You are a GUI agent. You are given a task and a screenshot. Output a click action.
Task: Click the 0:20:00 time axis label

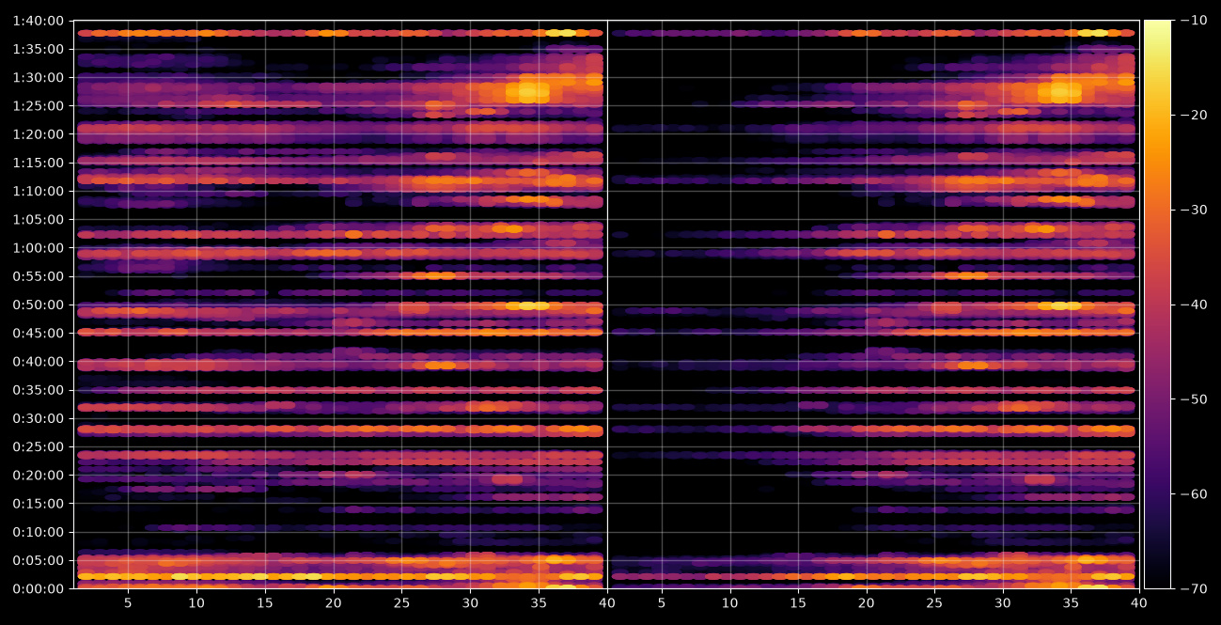pyautogui.click(x=39, y=475)
